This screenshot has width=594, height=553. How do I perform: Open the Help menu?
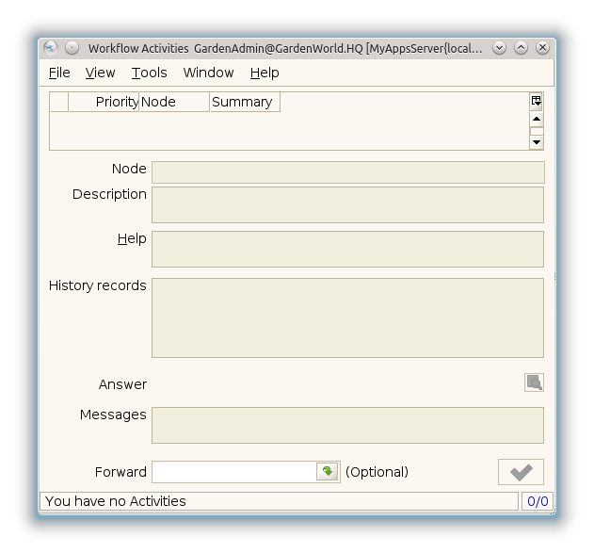tap(265, 73)
